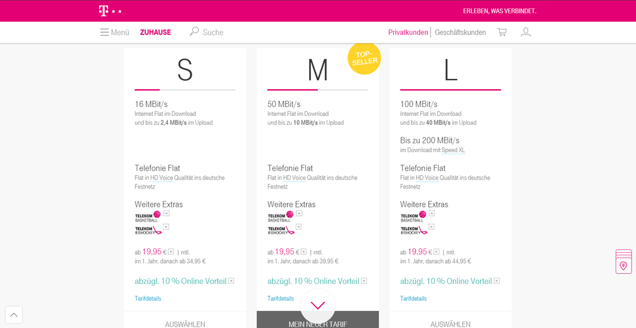636x328 pixels.
Task: Click scroll-to-top arrow icon
Action: coord(14,315)
